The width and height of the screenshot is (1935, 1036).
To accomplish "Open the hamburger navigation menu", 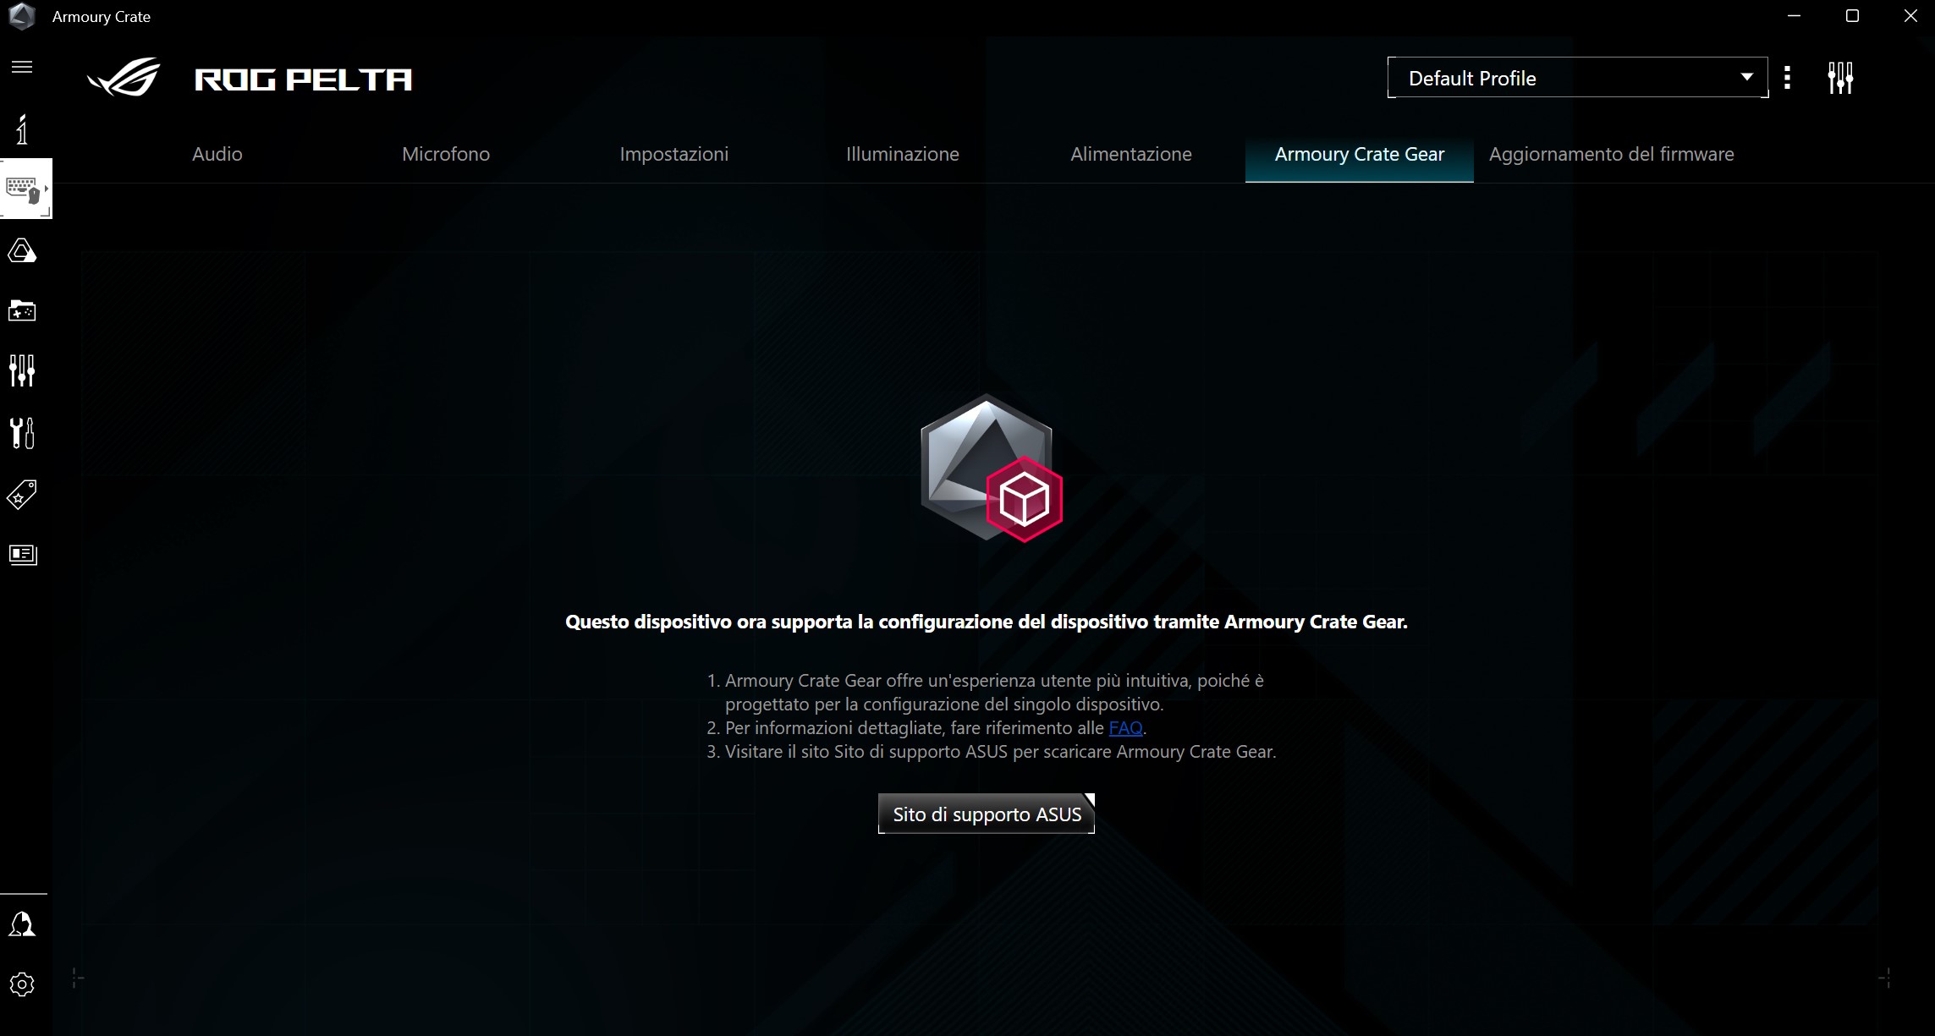I will click(22, 67).
